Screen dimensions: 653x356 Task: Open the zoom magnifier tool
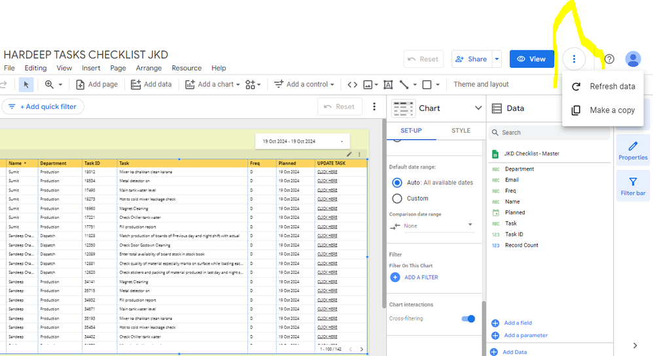pos(49,84)
